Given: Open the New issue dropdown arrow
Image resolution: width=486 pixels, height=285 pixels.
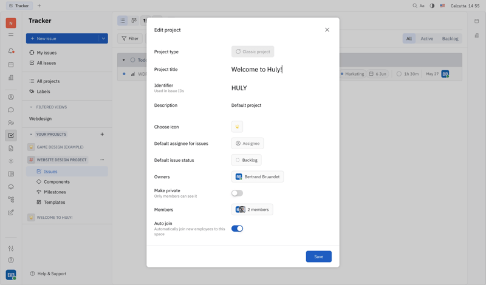Looking at the screenshot, I should 103,38.
